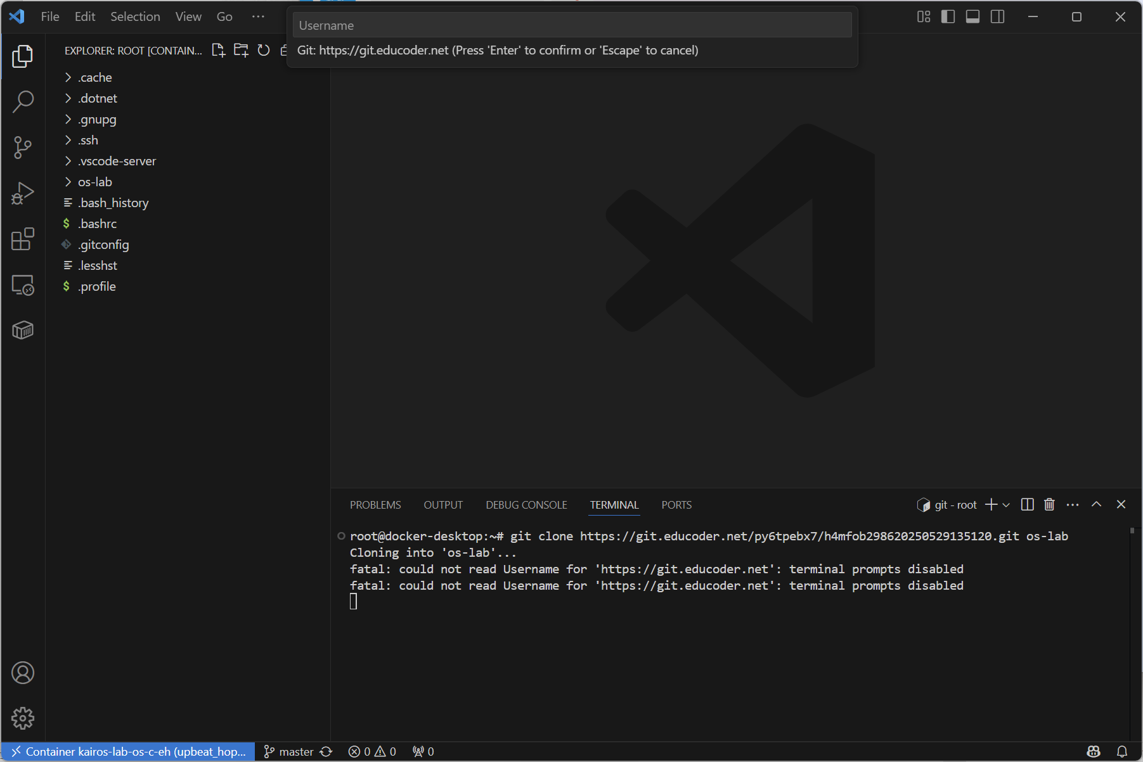Viewport: 1143px width, 762px height.
Task: Expand the .dotnet folder
Action: click(188, 98)
